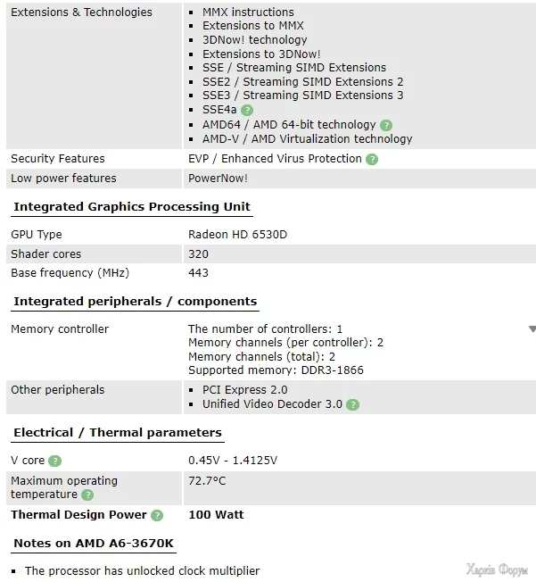Click the PowerNow! low power feature text

[218, 179]
